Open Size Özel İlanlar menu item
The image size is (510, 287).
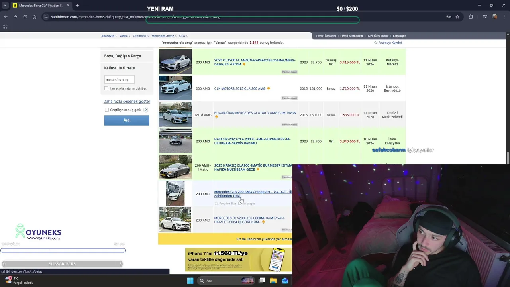click(378, 36)
